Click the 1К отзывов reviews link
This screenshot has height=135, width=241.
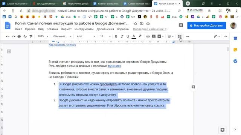195,10
